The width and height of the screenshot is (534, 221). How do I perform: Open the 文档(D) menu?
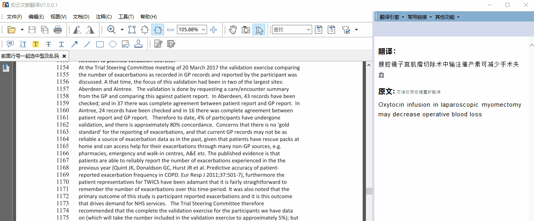[81, 17]
